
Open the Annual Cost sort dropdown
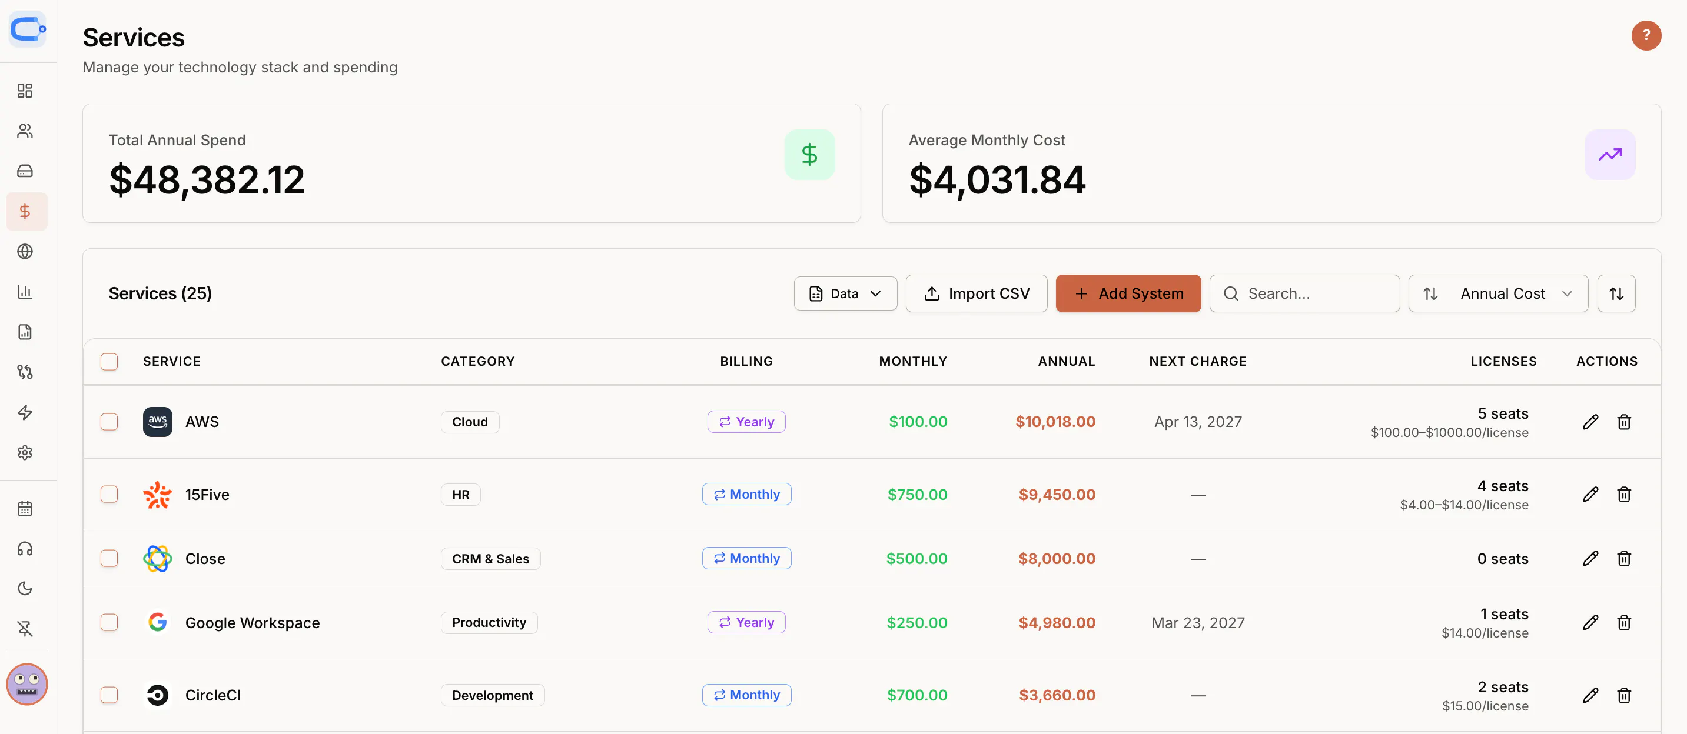[x=1497, y=293]
